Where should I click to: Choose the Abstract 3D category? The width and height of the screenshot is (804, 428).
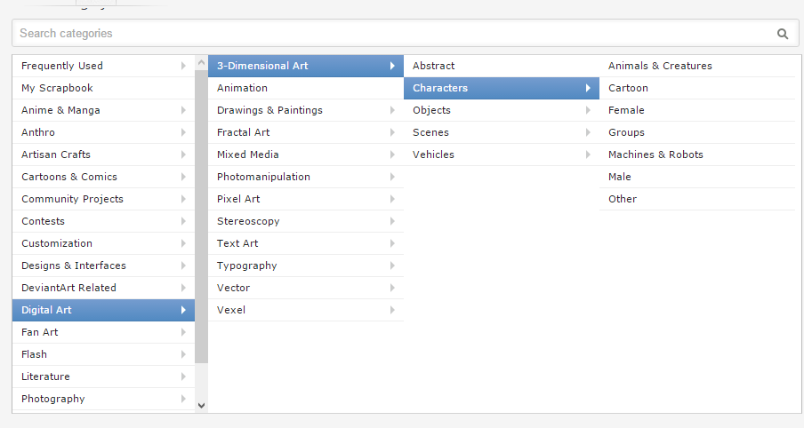click(434, 66)
